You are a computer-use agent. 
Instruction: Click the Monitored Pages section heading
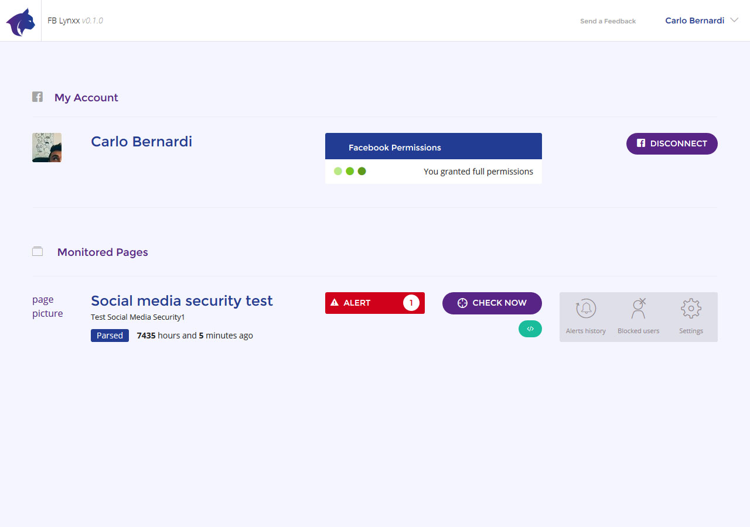tap(103, 252)
